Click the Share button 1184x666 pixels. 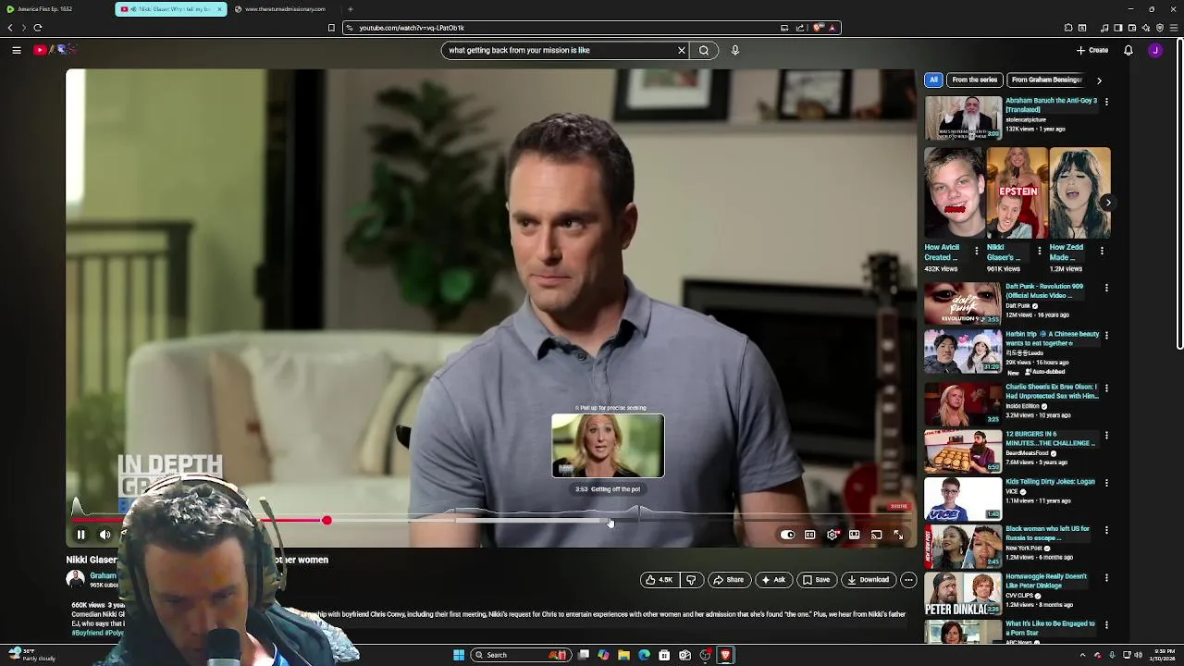pyautogui.click(x=728, y=580)
